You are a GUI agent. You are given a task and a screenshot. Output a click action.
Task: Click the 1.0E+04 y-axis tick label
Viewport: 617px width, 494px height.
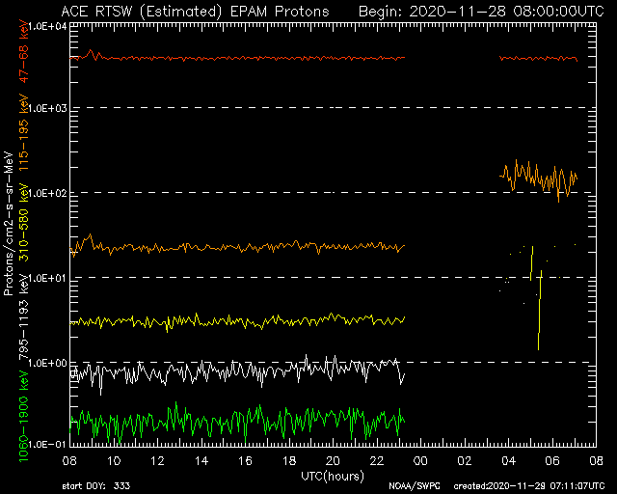click(x=49, y=27)
